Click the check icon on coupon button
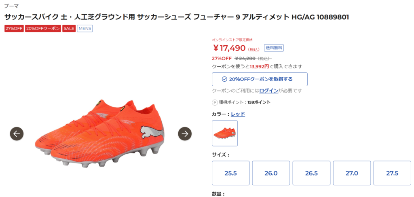This screenshot has width=414, height=197. click(x=224, y=79)
